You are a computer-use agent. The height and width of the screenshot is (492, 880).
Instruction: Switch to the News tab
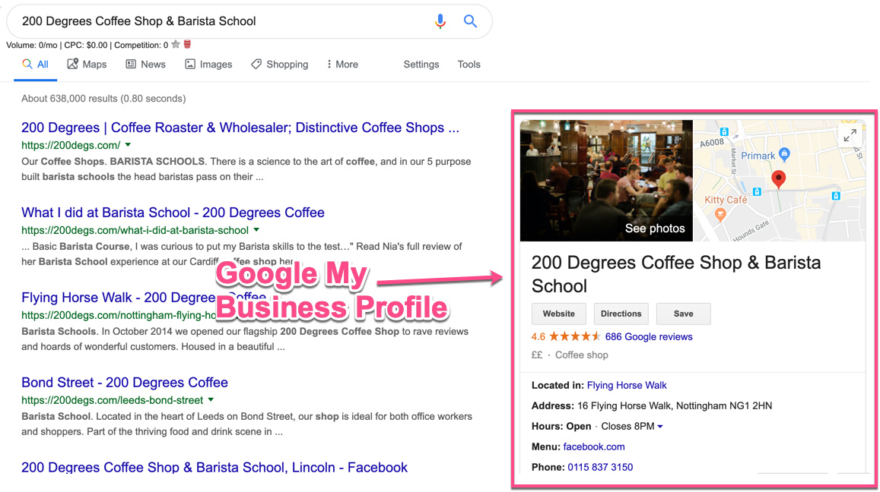(146, 65)
